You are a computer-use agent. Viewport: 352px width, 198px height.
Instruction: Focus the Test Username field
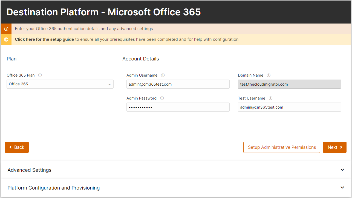[289, 107]
